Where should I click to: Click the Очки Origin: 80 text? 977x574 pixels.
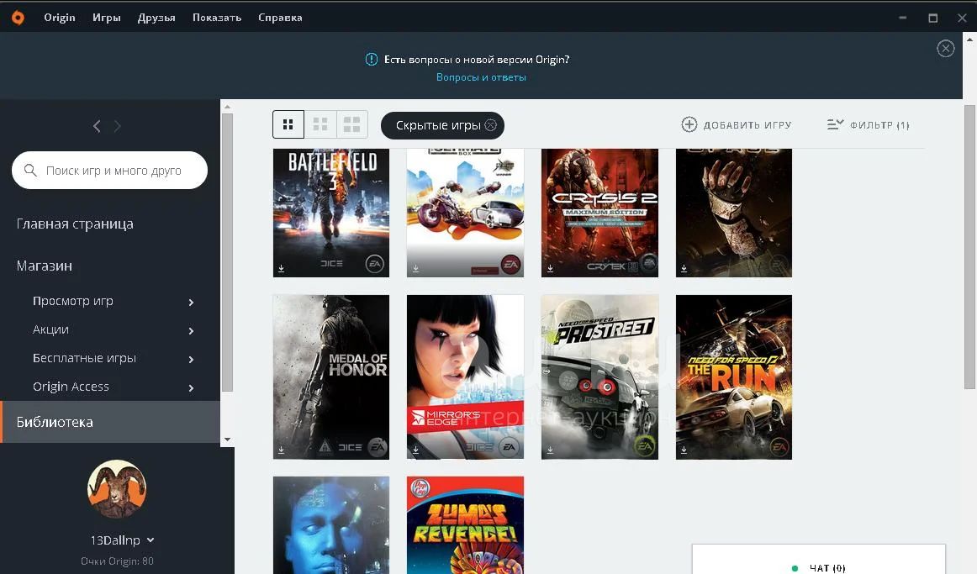(x=117, y=561)
